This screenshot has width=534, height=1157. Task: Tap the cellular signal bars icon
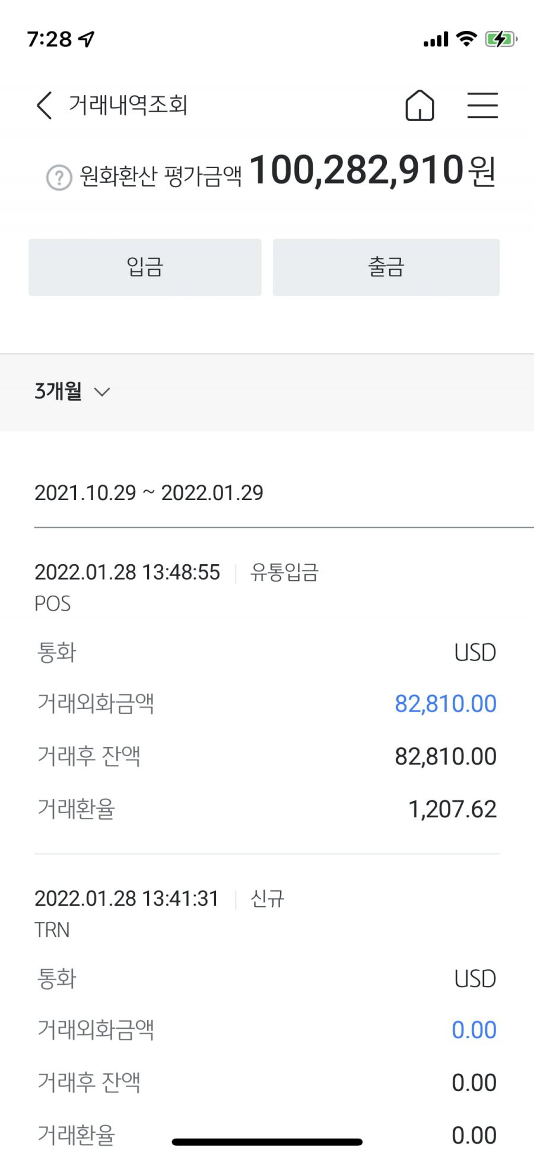tap(436, 40)
